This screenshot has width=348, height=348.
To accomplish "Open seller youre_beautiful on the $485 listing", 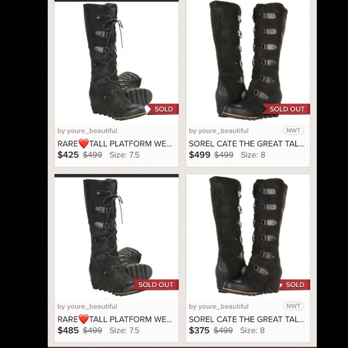I will pyautogui.click(x=87, y=306).
